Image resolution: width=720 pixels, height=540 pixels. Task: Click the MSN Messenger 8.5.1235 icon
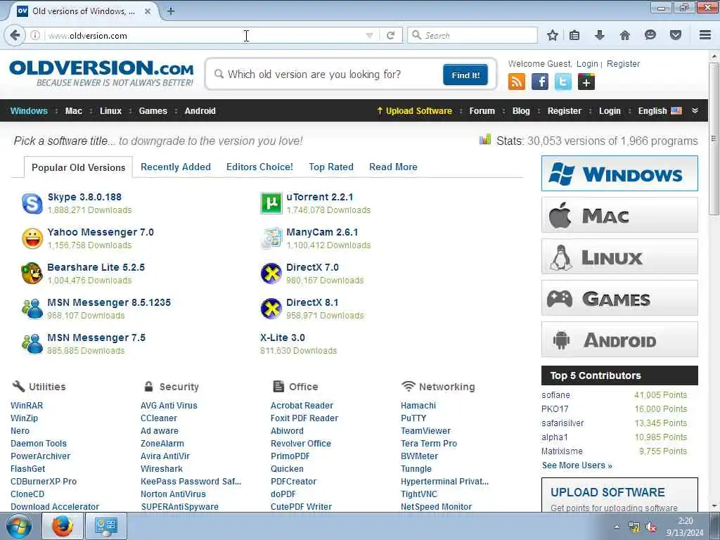pos(32,309)
